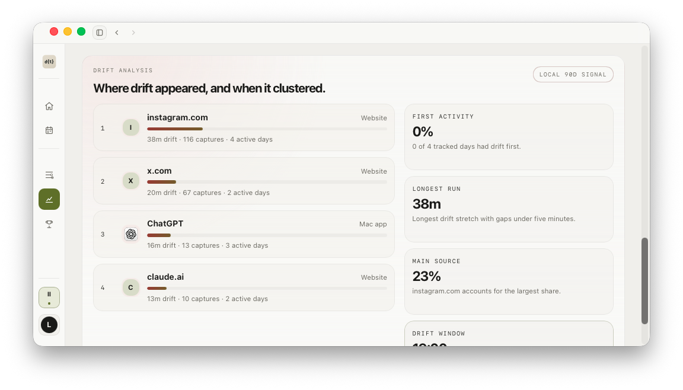The height and width of the screenshot is (390, 683).
Task: Open the Home icon in sidebar
Action: [49, 106]
